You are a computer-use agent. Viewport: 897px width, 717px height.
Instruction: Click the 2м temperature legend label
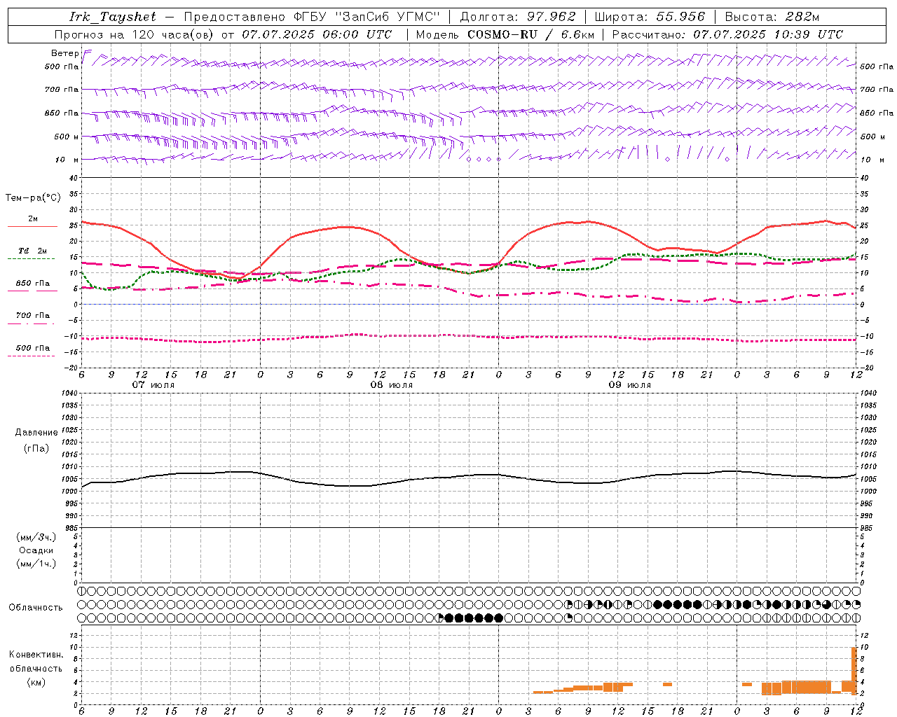[x=33, y=219]
